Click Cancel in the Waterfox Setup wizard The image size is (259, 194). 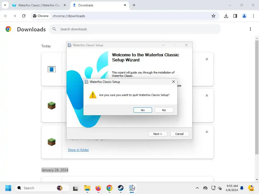pos(180,134)
